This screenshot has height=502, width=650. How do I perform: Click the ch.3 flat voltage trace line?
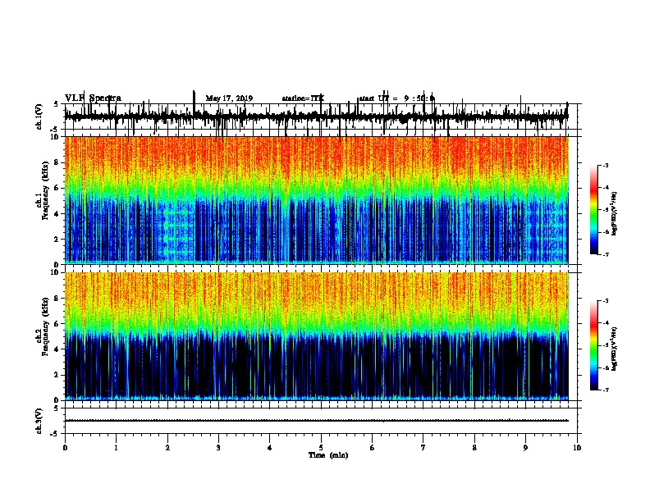click(316, 421)
